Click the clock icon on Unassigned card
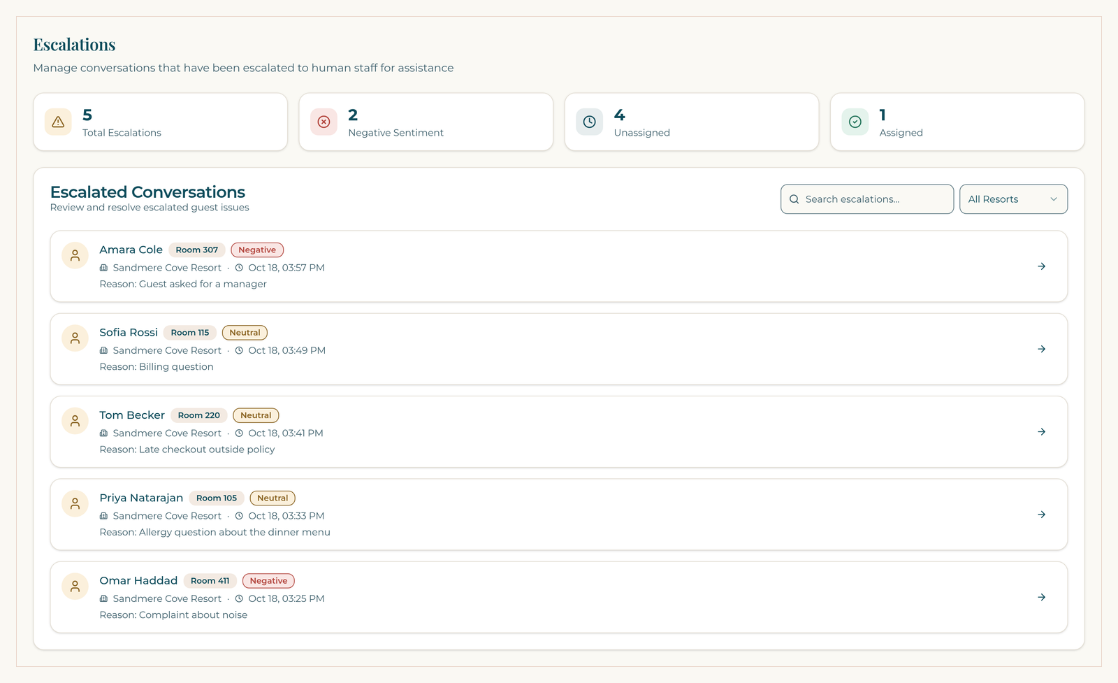The image size is (1118, 683). 589,122
